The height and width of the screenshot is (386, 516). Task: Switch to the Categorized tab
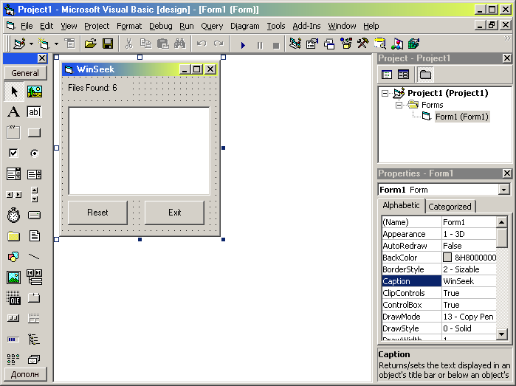click(x=450, y=207)
